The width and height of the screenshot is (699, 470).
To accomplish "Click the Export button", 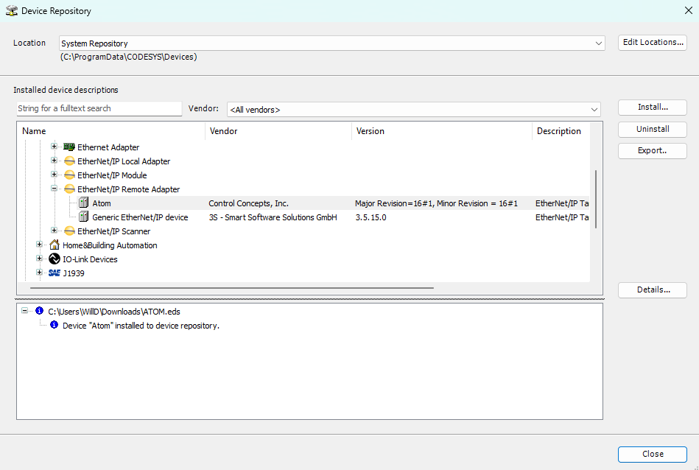I will (x=651, y=150).
